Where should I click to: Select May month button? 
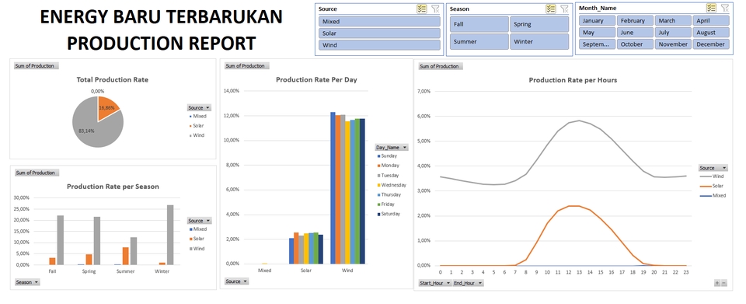pos(597,33)
